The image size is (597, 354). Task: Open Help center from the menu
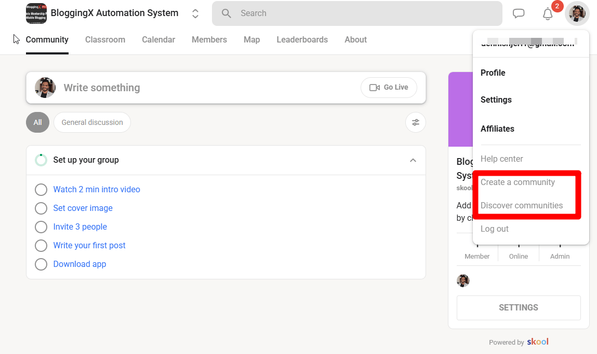tap(502, 159)
